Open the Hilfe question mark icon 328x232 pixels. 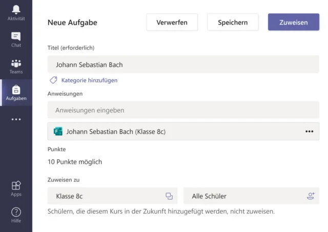point(16,212)
